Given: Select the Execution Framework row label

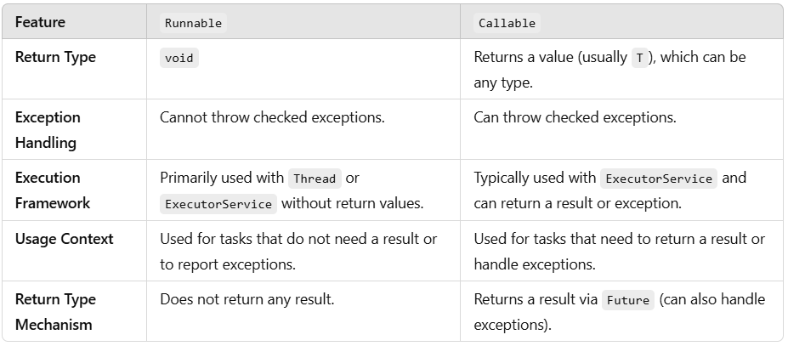Looking at the screenshot, I should (x=52, y=190).
